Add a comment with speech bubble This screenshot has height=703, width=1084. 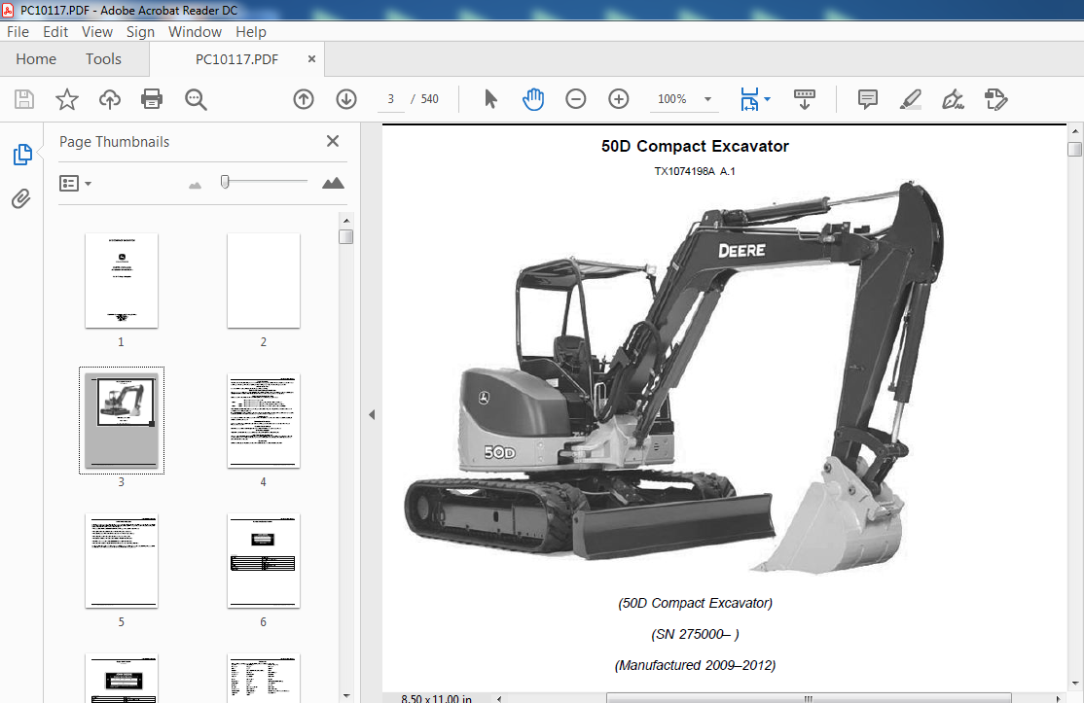(868, 99)
